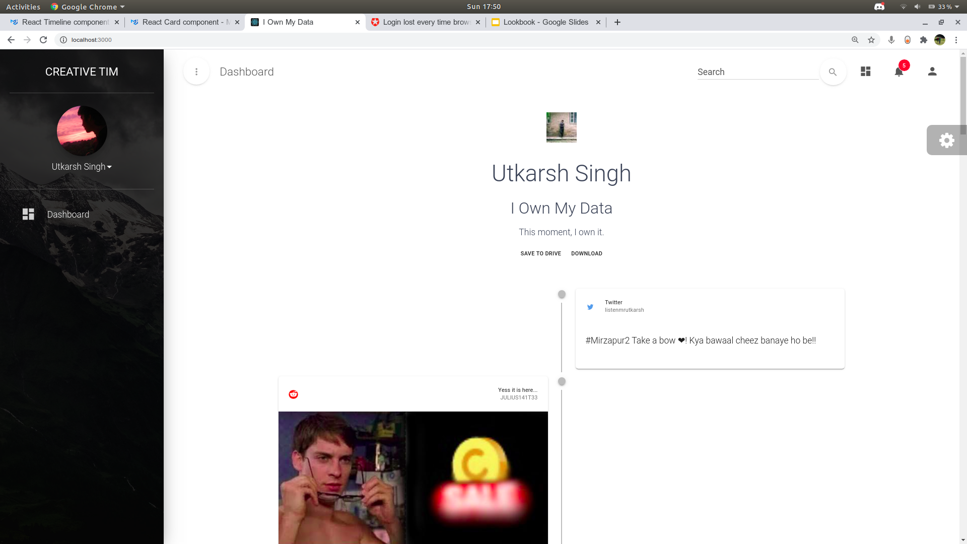Switch to React Timeline component tab
The height and width of the screenshot is (544, 967).
click(x=65, y=22)
